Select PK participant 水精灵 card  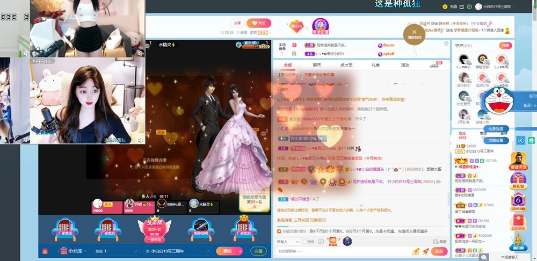coord(204,207)
